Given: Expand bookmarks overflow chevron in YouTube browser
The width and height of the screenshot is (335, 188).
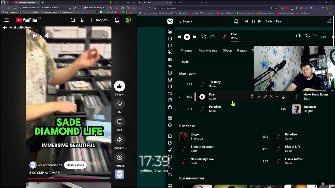Looking at the screenshot, I should pos(134,12).
